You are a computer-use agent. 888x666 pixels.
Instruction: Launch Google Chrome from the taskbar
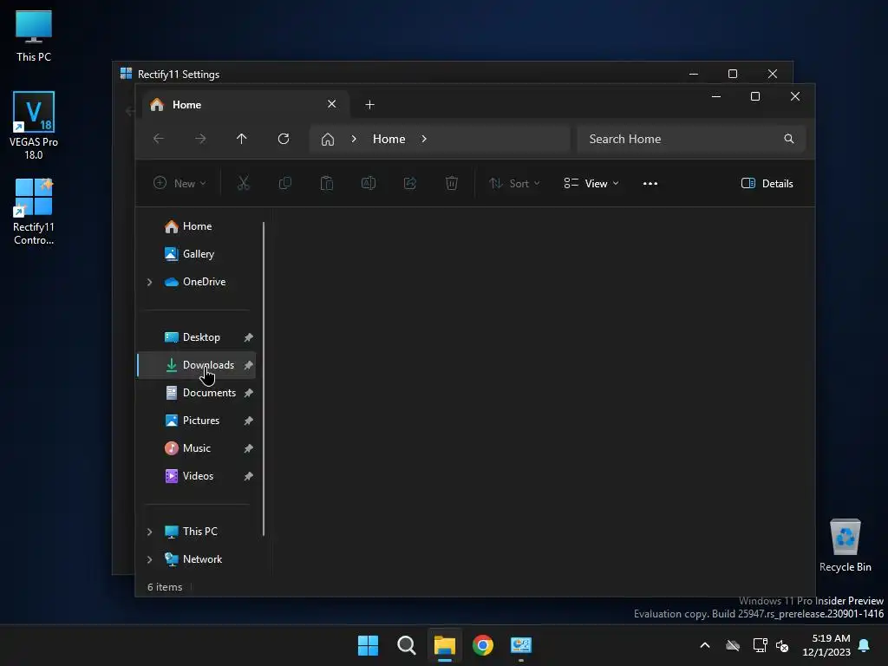pyautogui.click(x=483, y=645)
